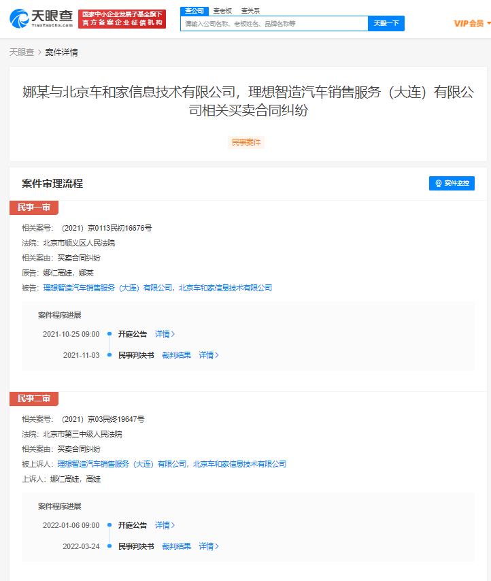Select the 民事案件 case type tag
This screenshot has height=581, width=491.
246,142
